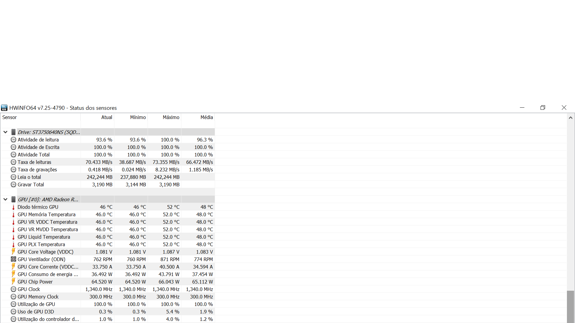Click the GPU VR MVDD Temperatura thermometer icon
Viewport: 575px width, 323px height.
pos(13,229)
